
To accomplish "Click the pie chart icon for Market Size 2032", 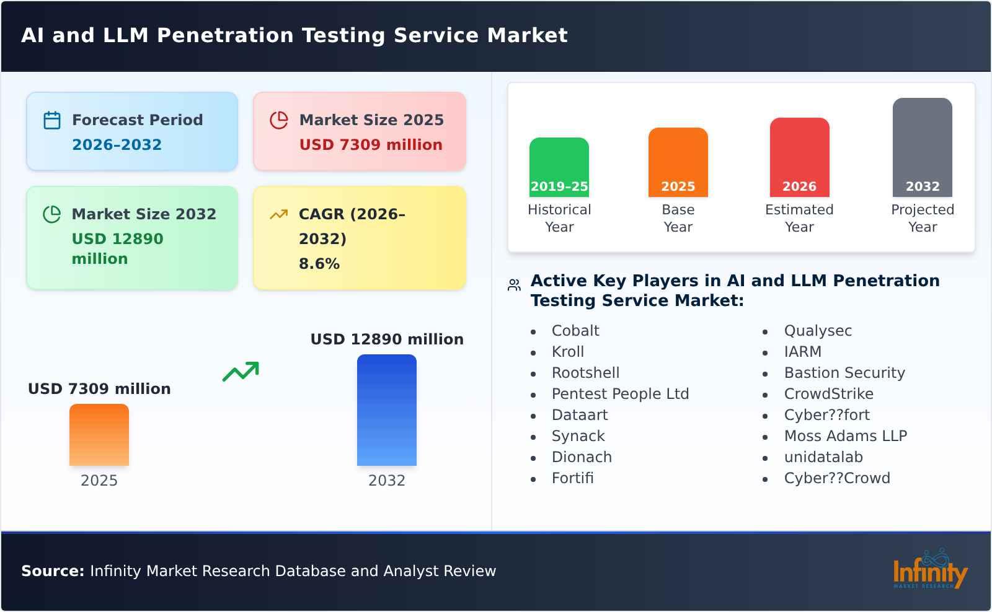I will (x=52, y=214).
